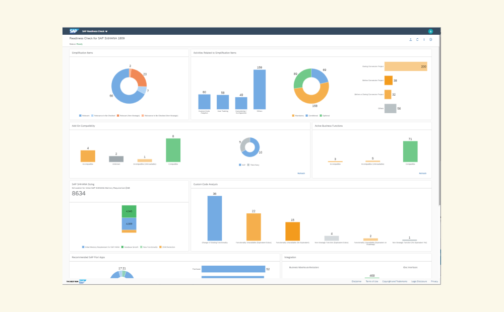Select the gray Others horizontal bar (56)
Viewport: 504px width, 312px height.
click(390, 109)
